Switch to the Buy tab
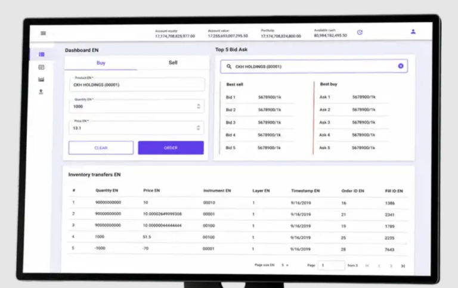 click(x=101, y=63)
